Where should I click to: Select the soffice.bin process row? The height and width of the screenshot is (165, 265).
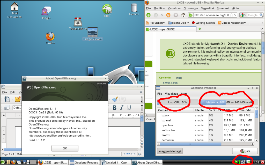205,130
